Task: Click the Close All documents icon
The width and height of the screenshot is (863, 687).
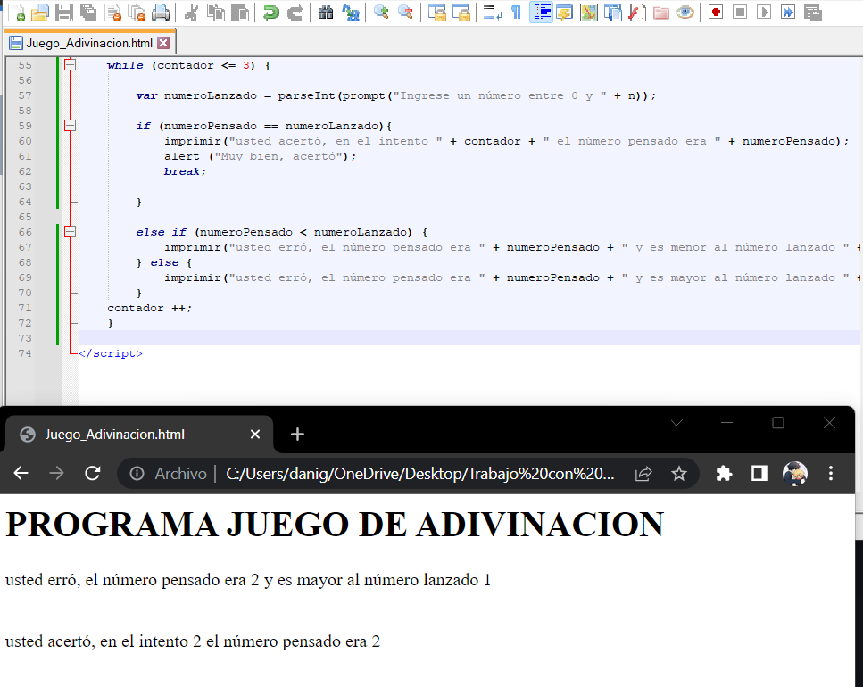Action: coord(137,12)
